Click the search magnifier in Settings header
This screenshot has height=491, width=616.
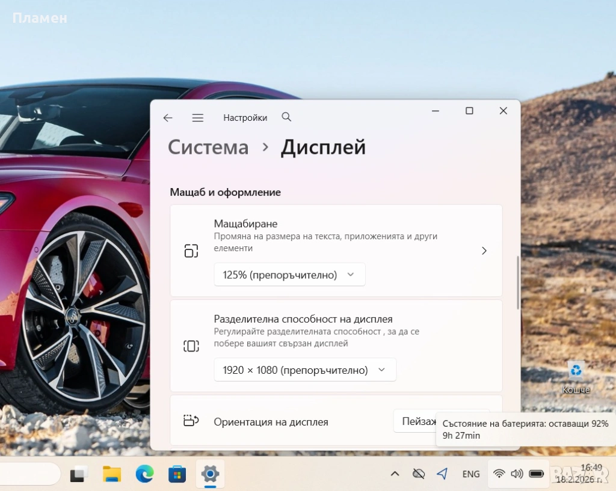click(286, 117)
